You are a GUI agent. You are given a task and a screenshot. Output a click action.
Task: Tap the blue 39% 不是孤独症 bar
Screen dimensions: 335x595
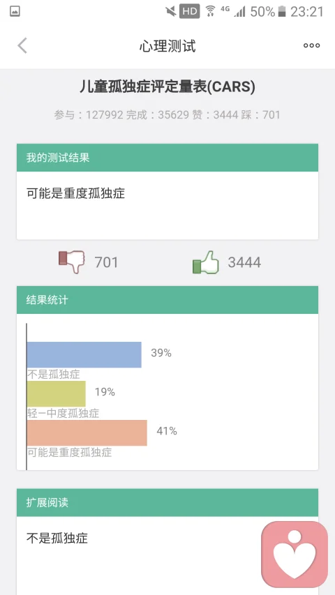tap(84, 354)
